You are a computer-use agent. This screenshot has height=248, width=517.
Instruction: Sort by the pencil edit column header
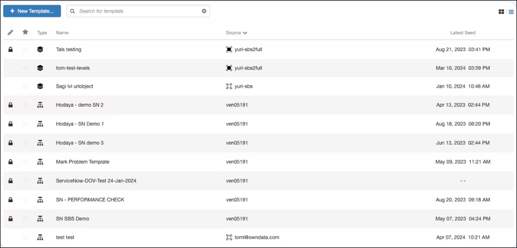(x=10, y=32)
